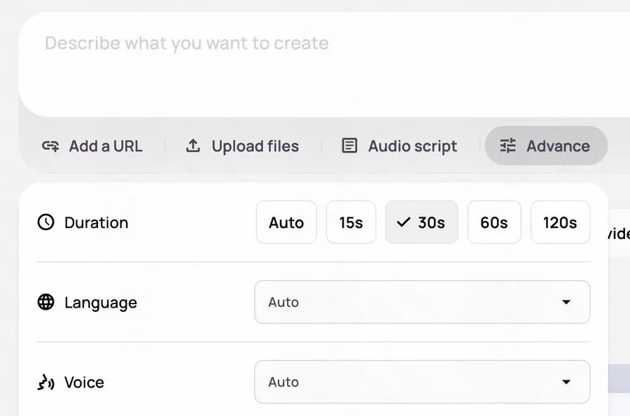Click the checkmark on the 30s option

[403, 222]
